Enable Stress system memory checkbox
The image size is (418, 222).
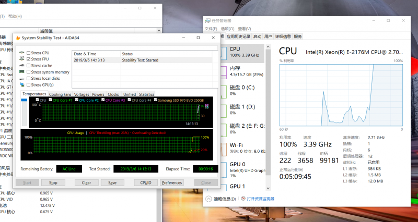point(29,72)
